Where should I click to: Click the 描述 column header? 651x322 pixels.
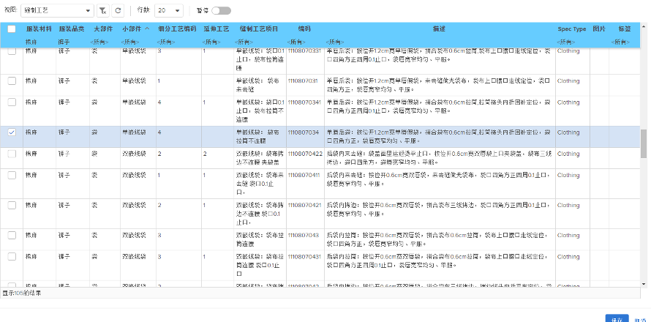439,29
